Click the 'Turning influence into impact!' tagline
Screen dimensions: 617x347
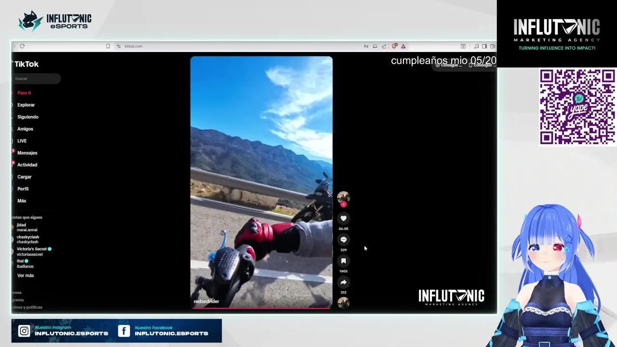557,48
